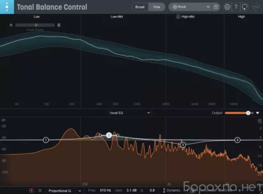Open the Proportional Q filter type dropdown
The height and width of the screenshot is (194, 263).
pos(65,191)
